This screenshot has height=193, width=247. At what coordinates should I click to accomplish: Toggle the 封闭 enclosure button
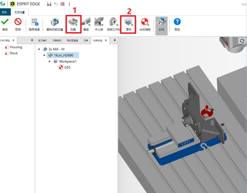tap(161, 26)
